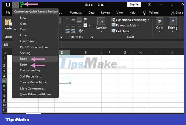The image size is (186, 125).
Task: Choose More Commands... menu entry
Action: point(35,89)
